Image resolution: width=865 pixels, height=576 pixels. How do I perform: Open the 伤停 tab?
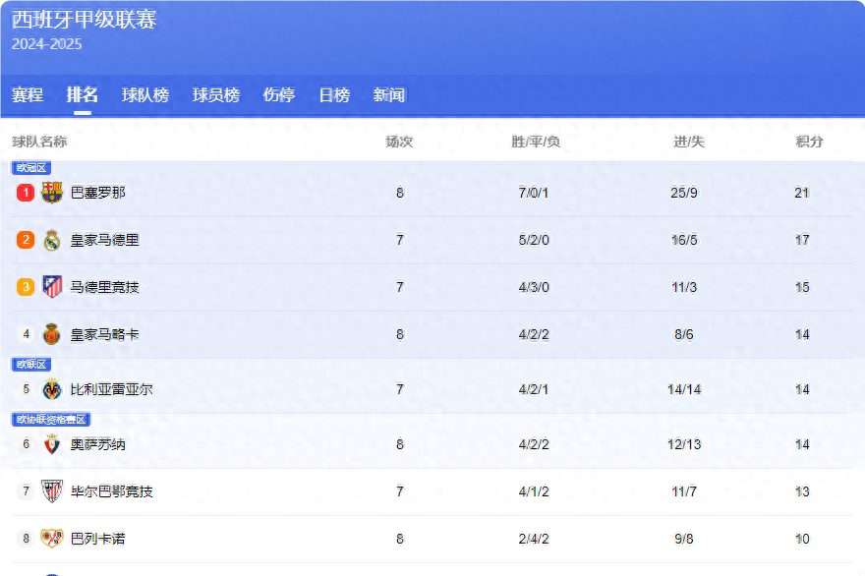[x=279, y=95]
